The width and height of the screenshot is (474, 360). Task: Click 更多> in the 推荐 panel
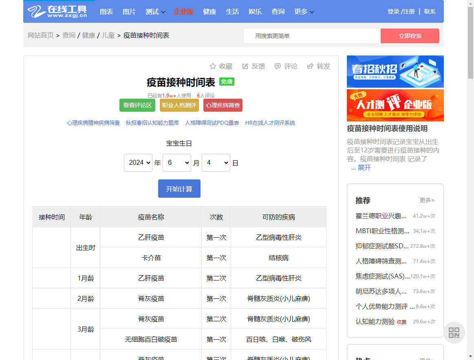[x=427, y=200]
